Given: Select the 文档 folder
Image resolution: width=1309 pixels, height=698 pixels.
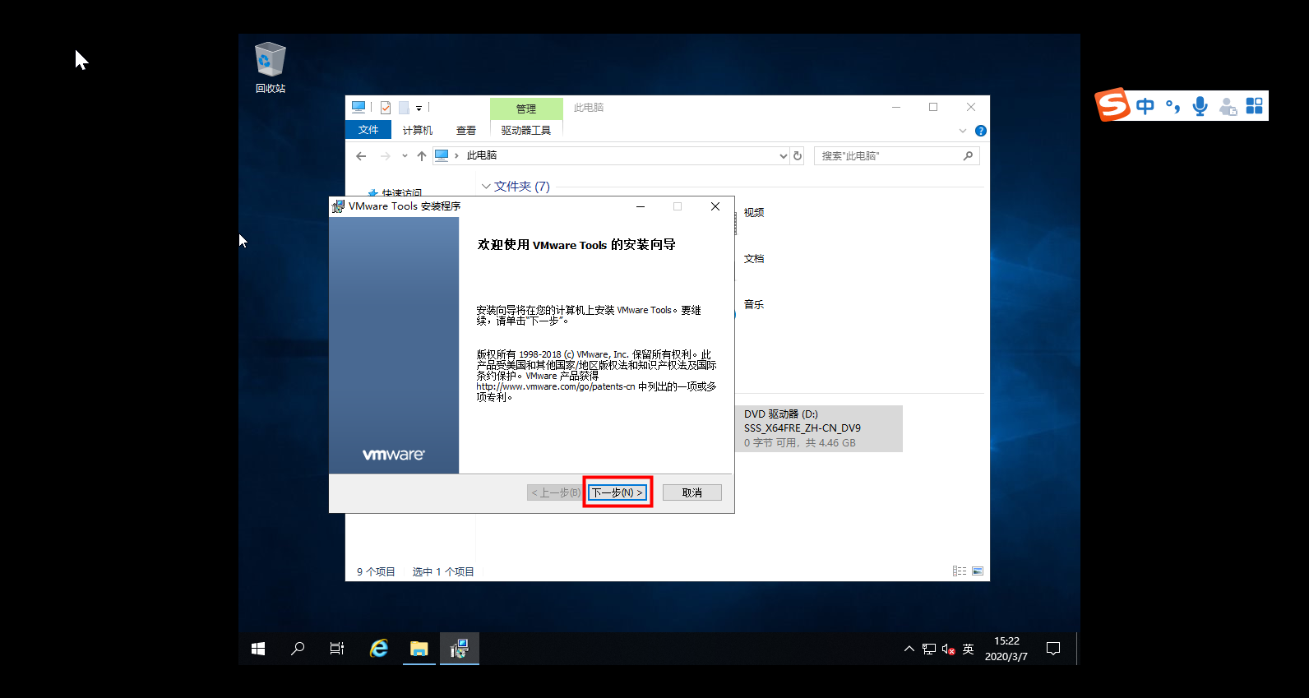Looking at the screenshot, I should click(x=754, y=258).
